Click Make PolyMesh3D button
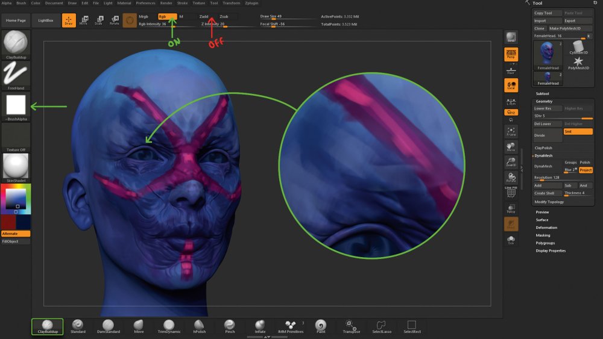The width and height of the screenshot is (603, 339). click(570, 28)
